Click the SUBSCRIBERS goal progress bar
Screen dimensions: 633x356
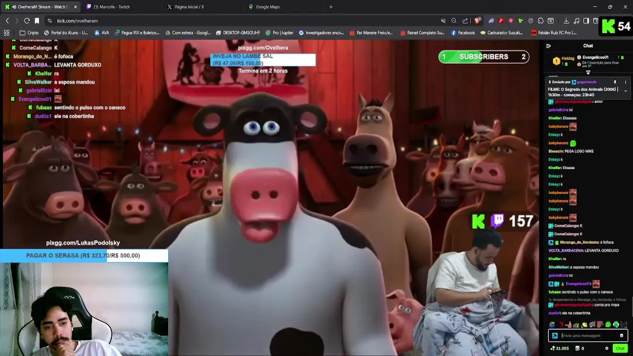pyautogui.click(x=484, y=57)
